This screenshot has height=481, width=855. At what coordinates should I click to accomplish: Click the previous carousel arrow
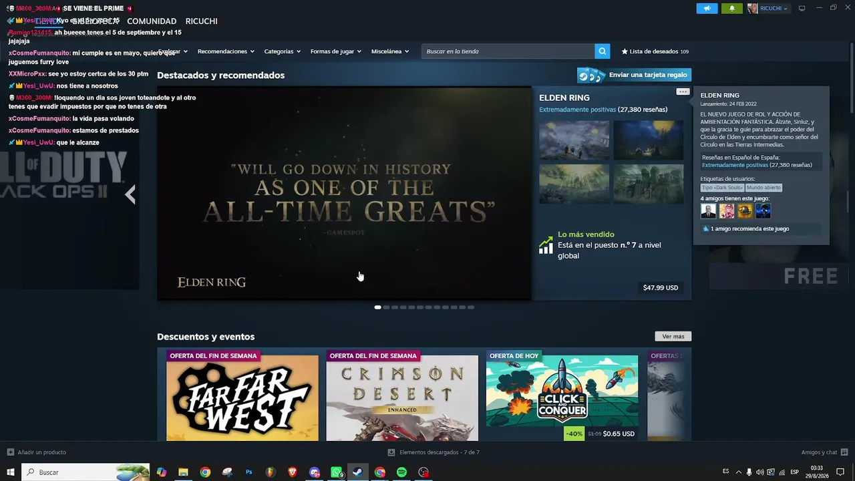click(x=130, y=194)
